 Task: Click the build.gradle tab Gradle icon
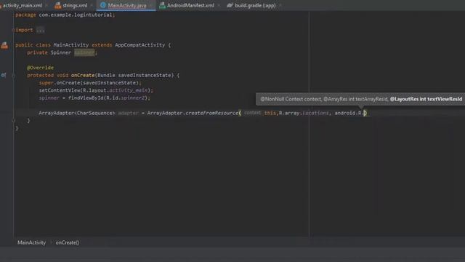click(230, 5)
